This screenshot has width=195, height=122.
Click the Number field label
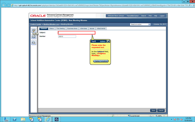pyautogui.click(x=42, y=36)
